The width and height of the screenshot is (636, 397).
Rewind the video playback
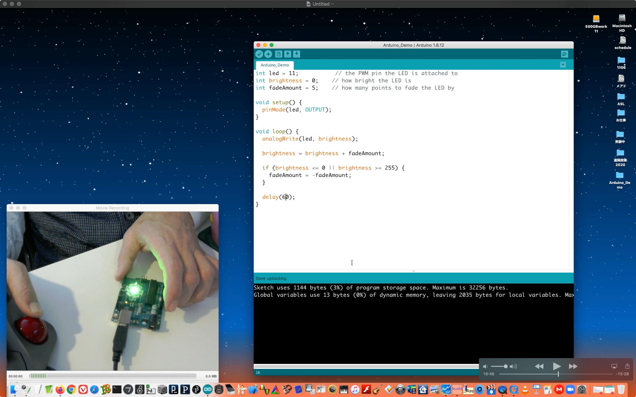[539, 366]
